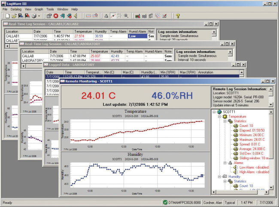The height and width of the screenshot is (207, 279).
Task: Open the Graph menu
Action: click(38, 9)
